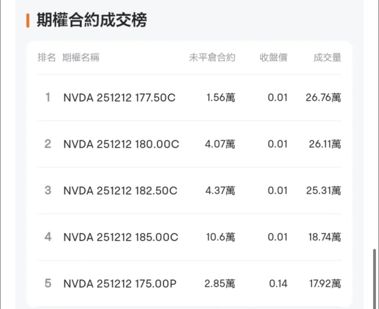Click volume value 26.11萬
Screen dimensions: 379x309
tap(325, 144)
